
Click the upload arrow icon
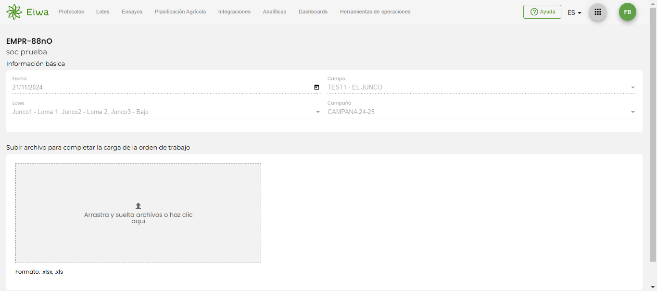pos(138,206)
